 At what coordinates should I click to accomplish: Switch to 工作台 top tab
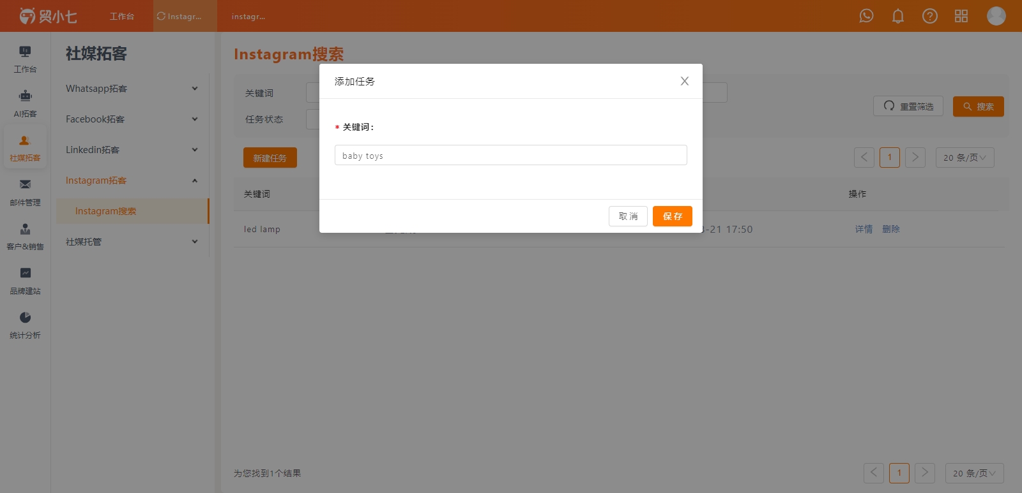pos(121,16)
